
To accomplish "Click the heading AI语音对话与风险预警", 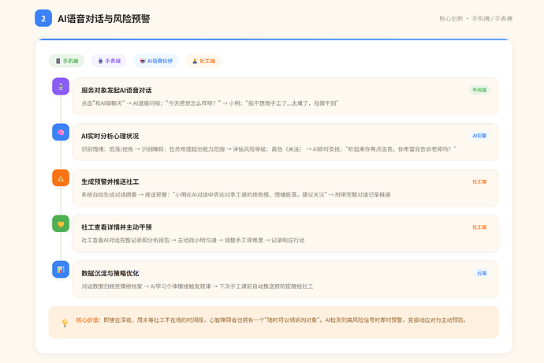I will click(x=104, y=19).
